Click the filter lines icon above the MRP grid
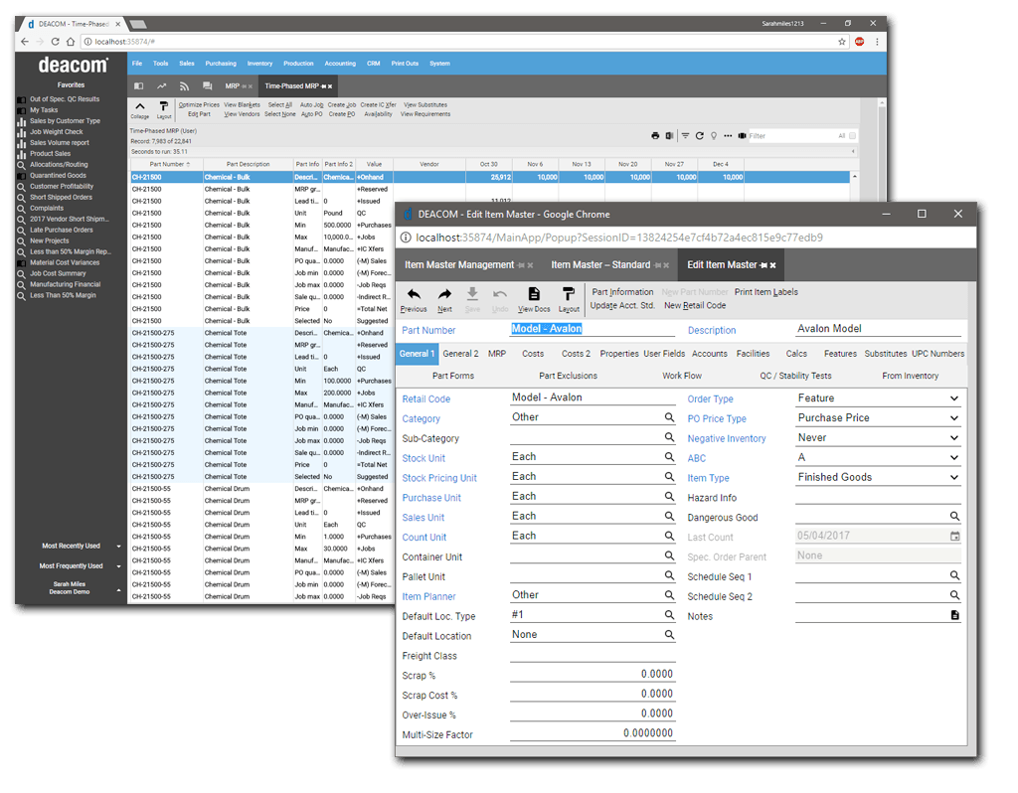This screenshot has height=793, width=1018. pyautogui.click(x=686, y=135)
